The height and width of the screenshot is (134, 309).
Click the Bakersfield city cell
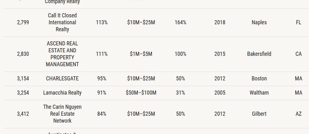click(x=259, y=54)
